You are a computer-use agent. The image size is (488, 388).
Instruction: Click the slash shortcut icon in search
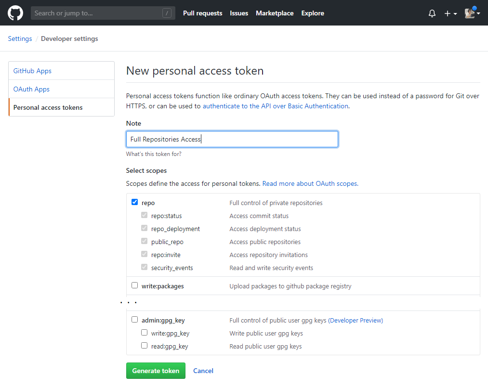167,13
